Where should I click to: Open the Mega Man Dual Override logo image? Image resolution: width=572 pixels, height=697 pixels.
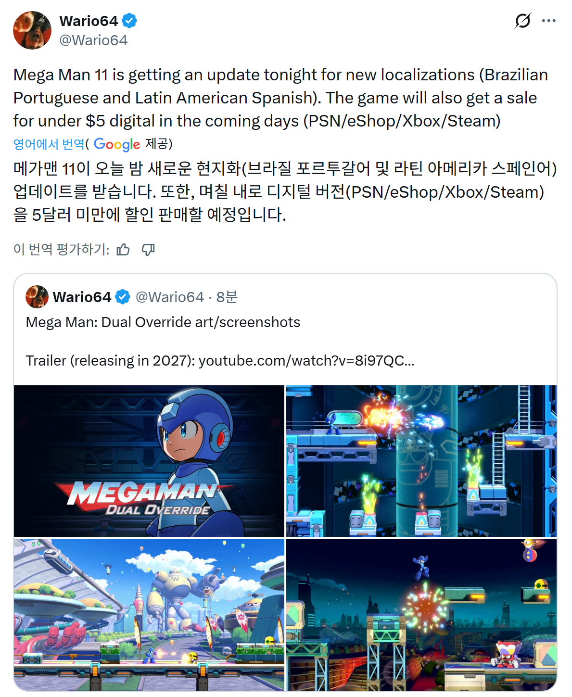pyautogui.click(x=149, y=461)
